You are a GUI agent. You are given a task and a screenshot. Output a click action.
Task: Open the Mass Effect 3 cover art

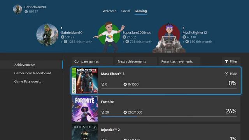click(85, 80)
